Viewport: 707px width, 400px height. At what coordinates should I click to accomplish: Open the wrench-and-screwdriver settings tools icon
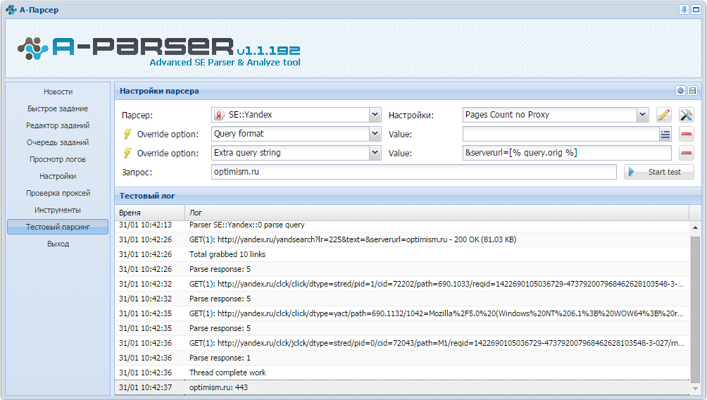(x=687, y=115)
